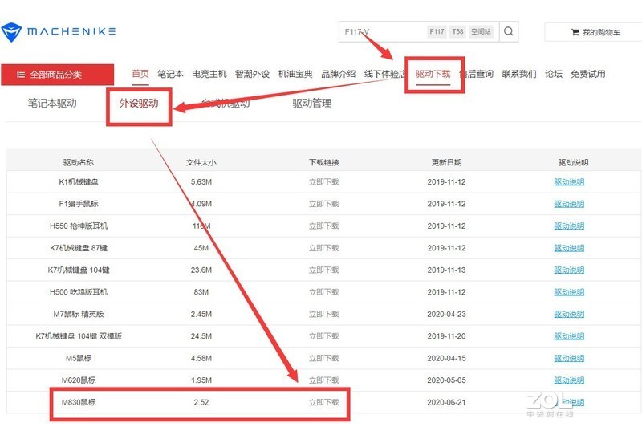The height and width of the screenshot is (435, 642).
Task: Click the H550 枪神版耳机 driver name
Action: tap(79, 226)
